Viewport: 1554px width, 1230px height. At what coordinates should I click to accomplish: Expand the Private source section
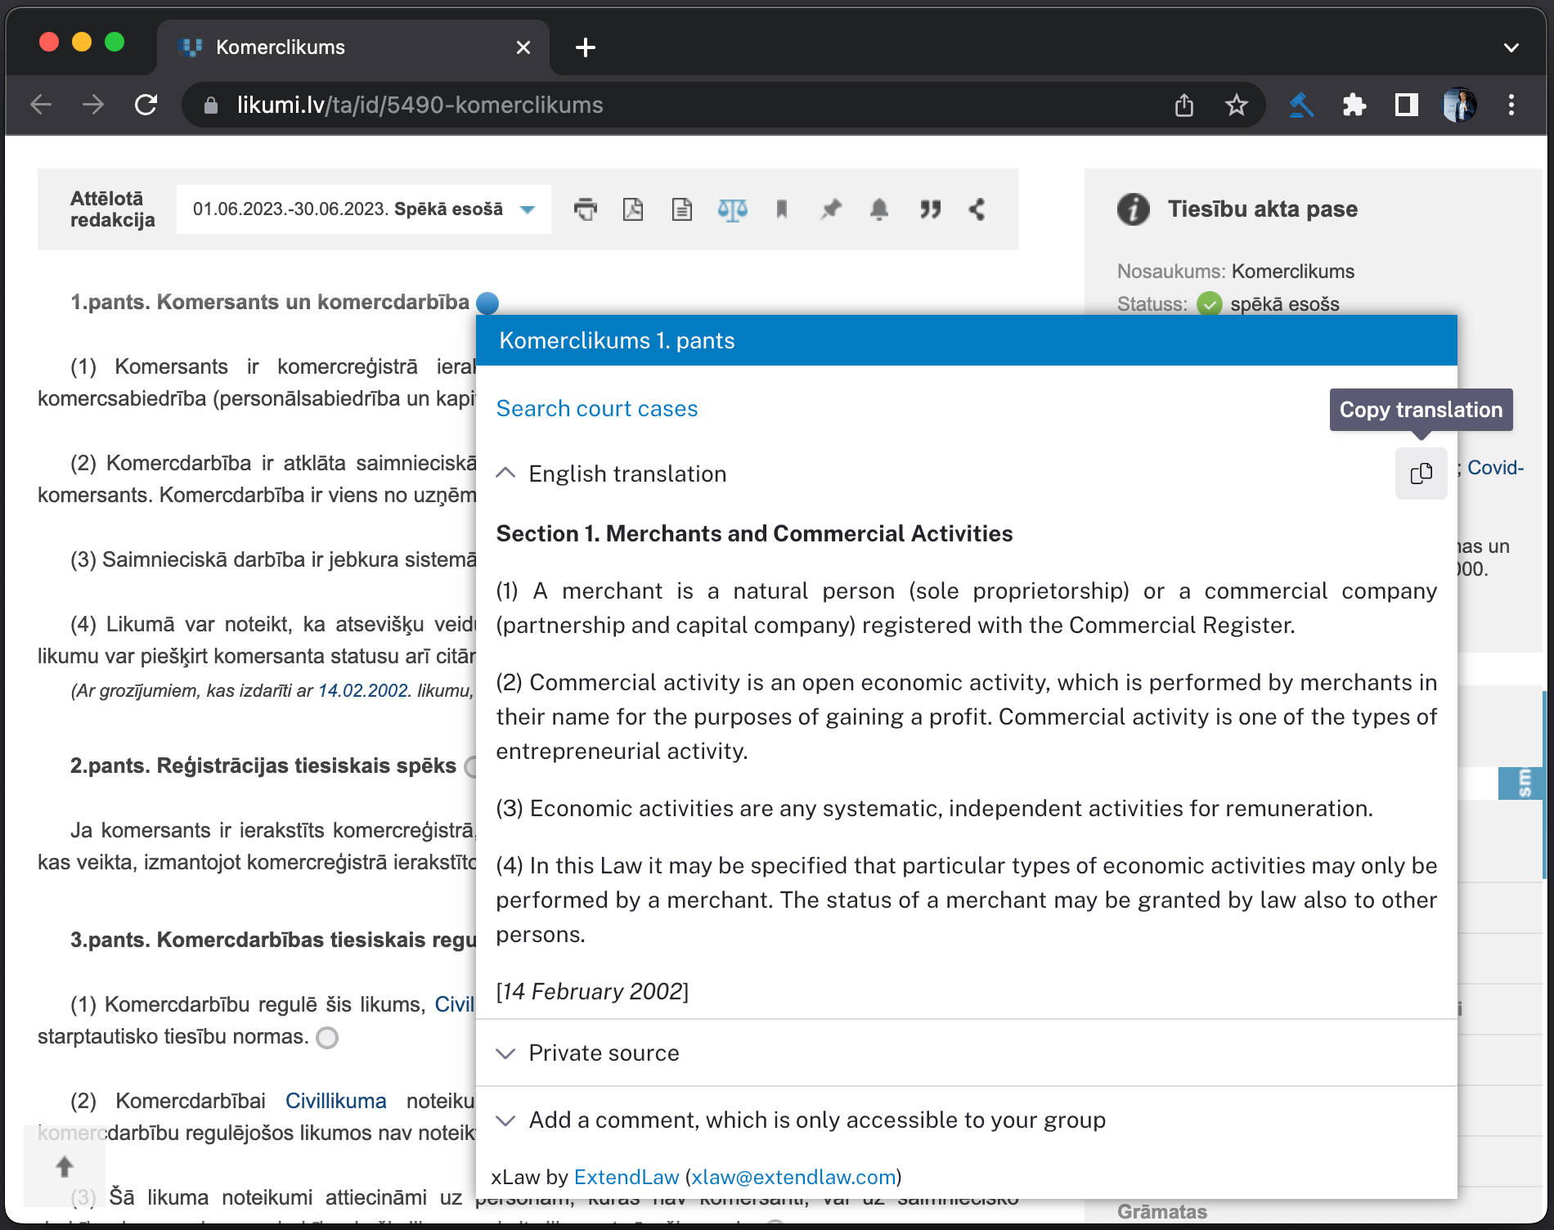[x=505, y=1053]
